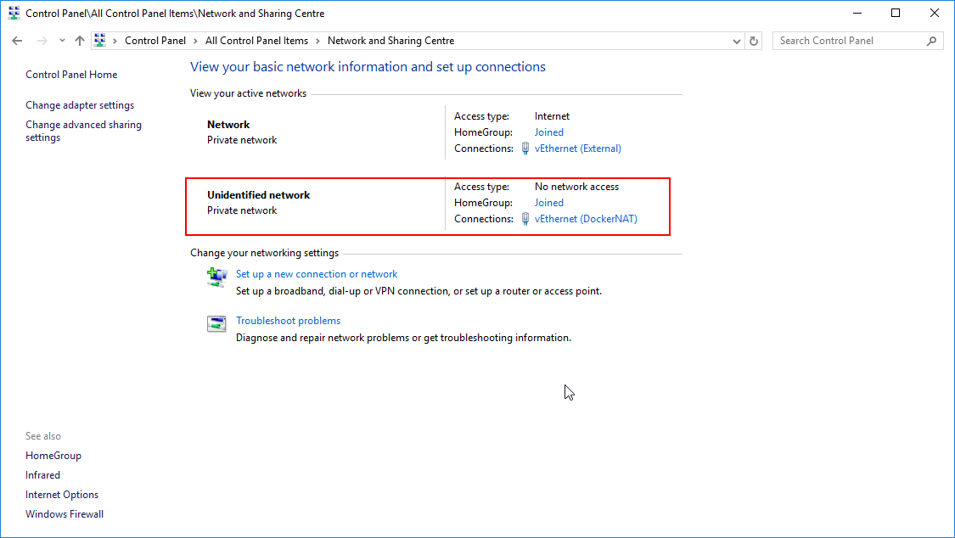Go to Control Panel Home
Image resolution: width=955 pixels, height=538 pixels.
pyautogui.click(x=71, y=75)
